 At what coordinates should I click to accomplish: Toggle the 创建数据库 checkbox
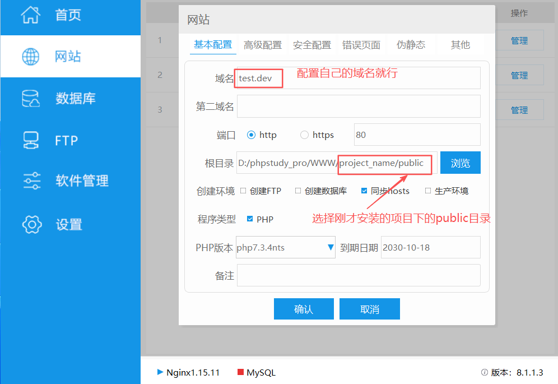click(x=298, y=191)
